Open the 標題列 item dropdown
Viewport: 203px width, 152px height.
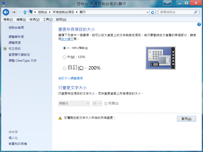click(74, 103)
